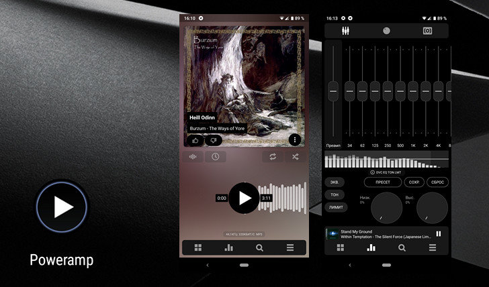Open hamburger menu in left player navbar
Viewport: 489px width, 287px height.
click(x=290, y=247)
